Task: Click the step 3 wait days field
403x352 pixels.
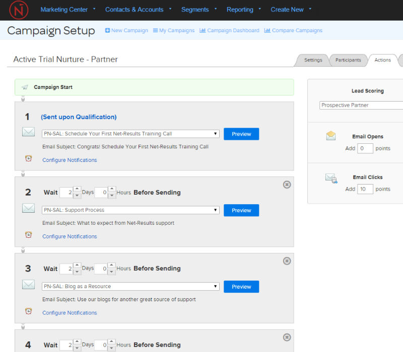Action: (66, 269)
